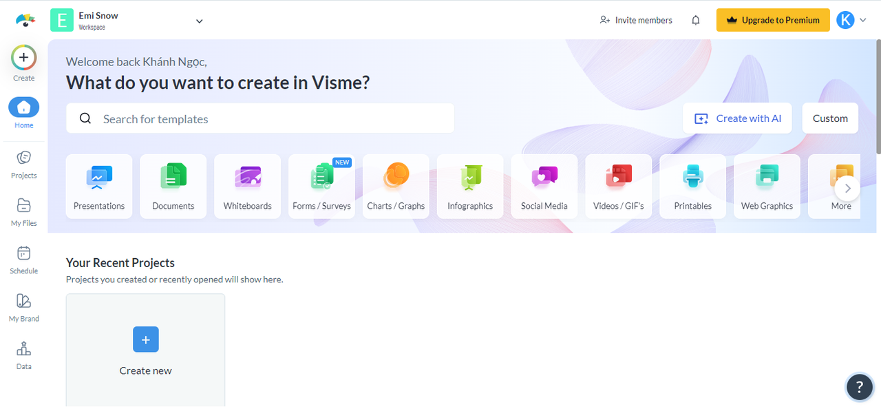Select the Documents category

(173, 187)
